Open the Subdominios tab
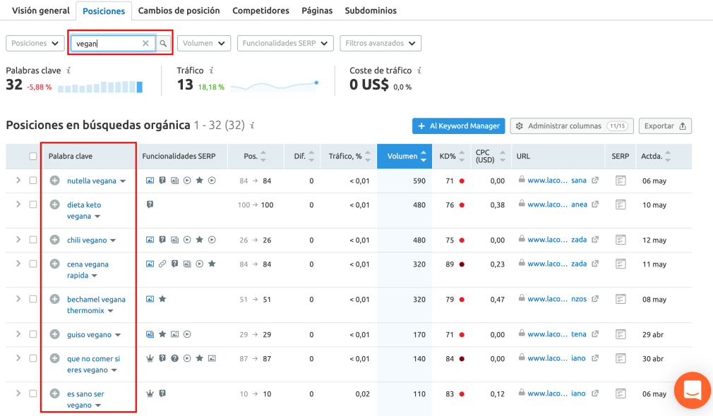This screenshot has width=713, height=416. [371, 11]
